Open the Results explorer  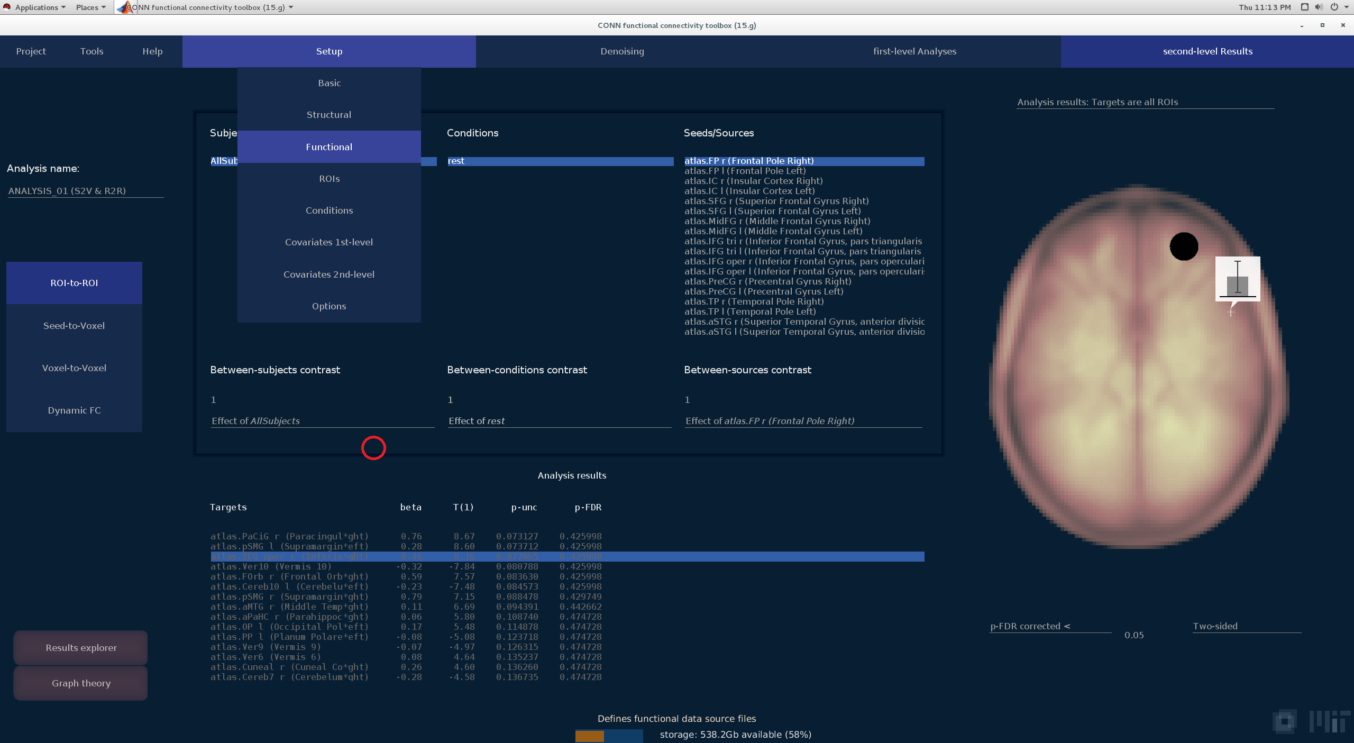[x=81, y=648]
